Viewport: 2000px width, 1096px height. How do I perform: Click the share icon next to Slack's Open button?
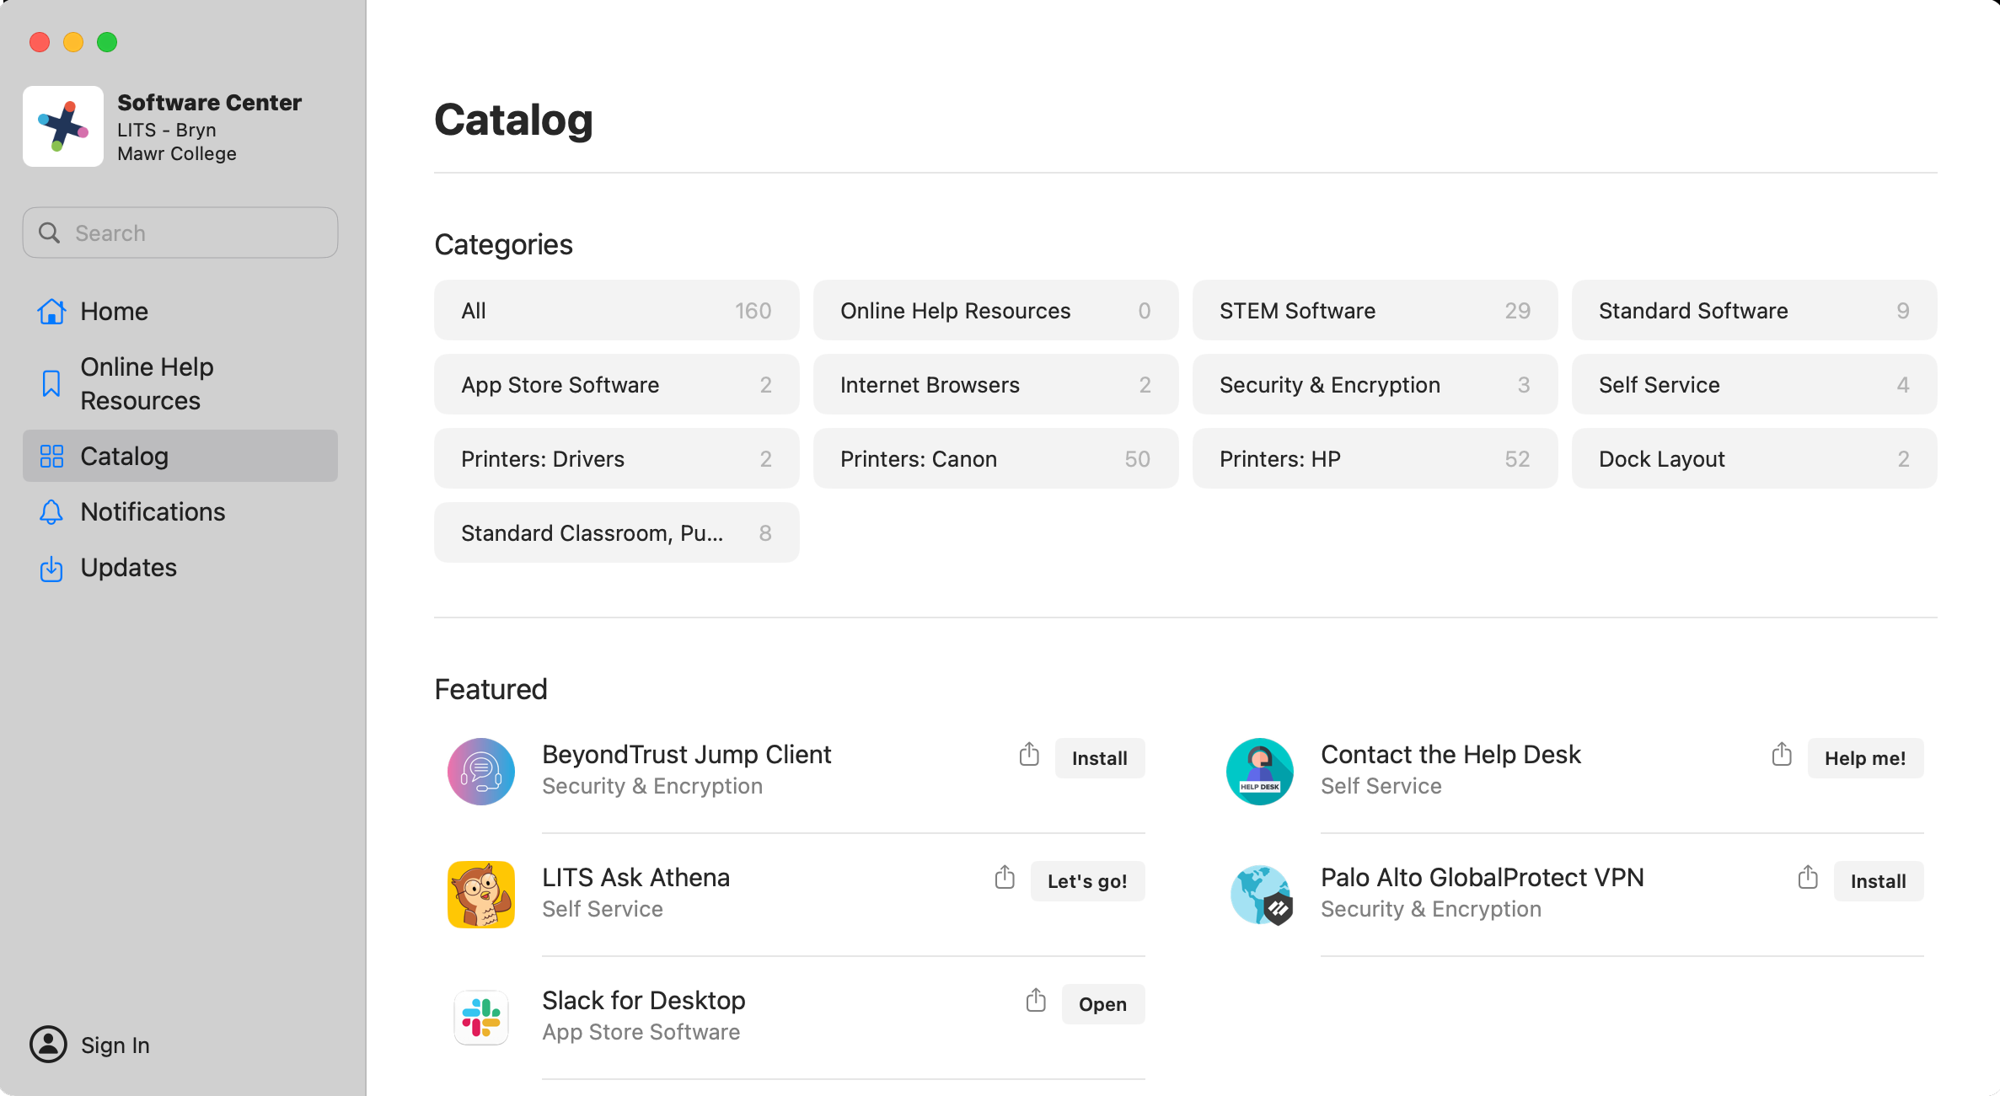click(1035, 1002)
